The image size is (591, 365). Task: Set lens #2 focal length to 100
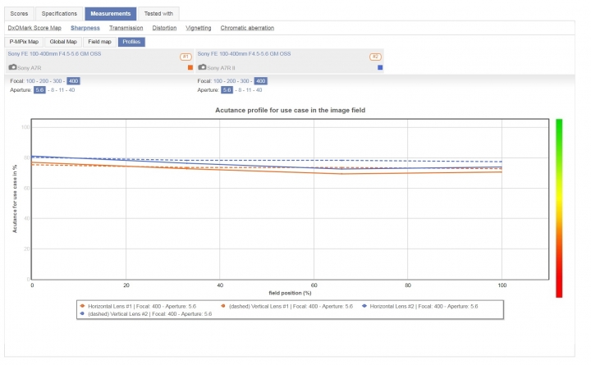(218, 81)
